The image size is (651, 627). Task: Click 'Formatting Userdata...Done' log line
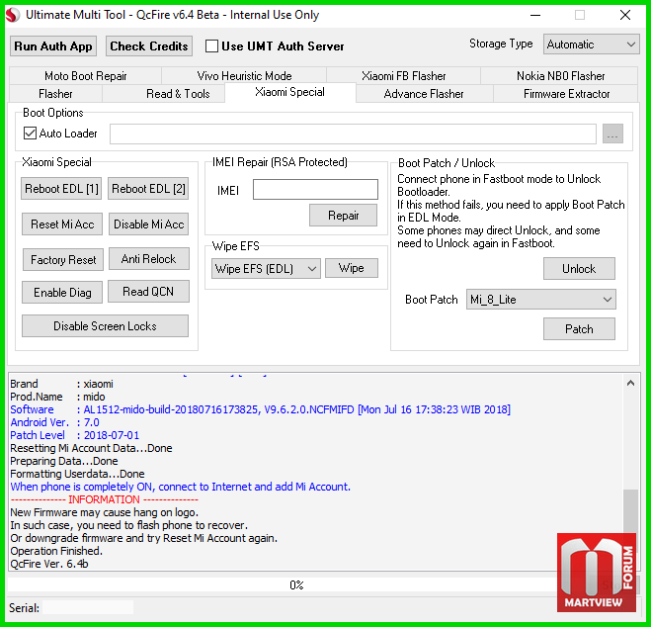tap(77, 474)
